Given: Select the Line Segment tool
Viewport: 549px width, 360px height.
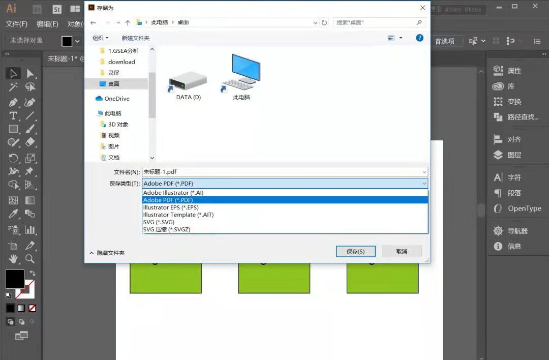Looking at the screenshot, I should tap(30, 115).
